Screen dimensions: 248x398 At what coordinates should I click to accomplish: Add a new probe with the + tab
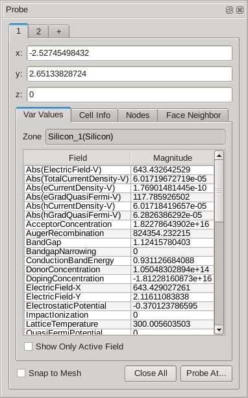(x=58, y=32)
